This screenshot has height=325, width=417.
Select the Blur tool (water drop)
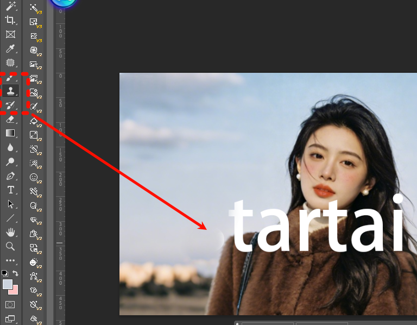point(10,147)
